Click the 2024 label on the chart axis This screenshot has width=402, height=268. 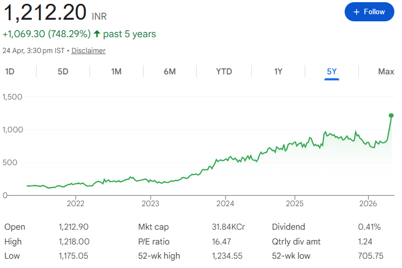click(226, 204)
